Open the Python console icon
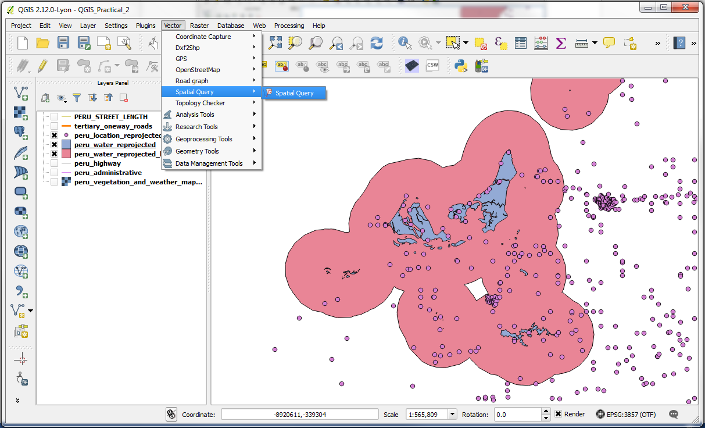705x428 pixels. (x=461, y=66)
